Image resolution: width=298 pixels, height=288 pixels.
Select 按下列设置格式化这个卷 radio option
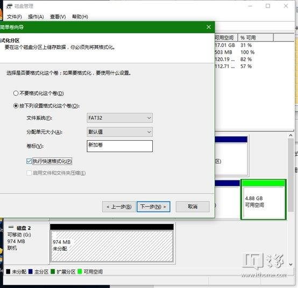click(x=16, y=105)
